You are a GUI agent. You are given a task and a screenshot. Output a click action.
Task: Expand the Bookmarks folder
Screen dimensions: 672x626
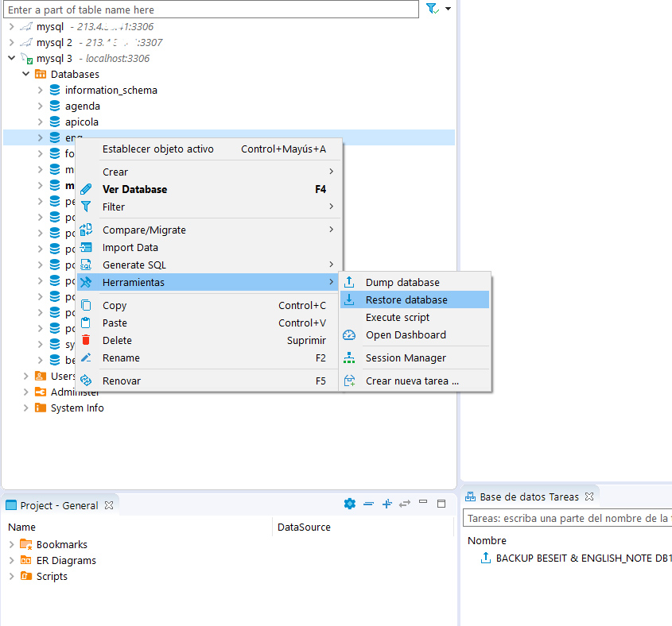(11, 545)
